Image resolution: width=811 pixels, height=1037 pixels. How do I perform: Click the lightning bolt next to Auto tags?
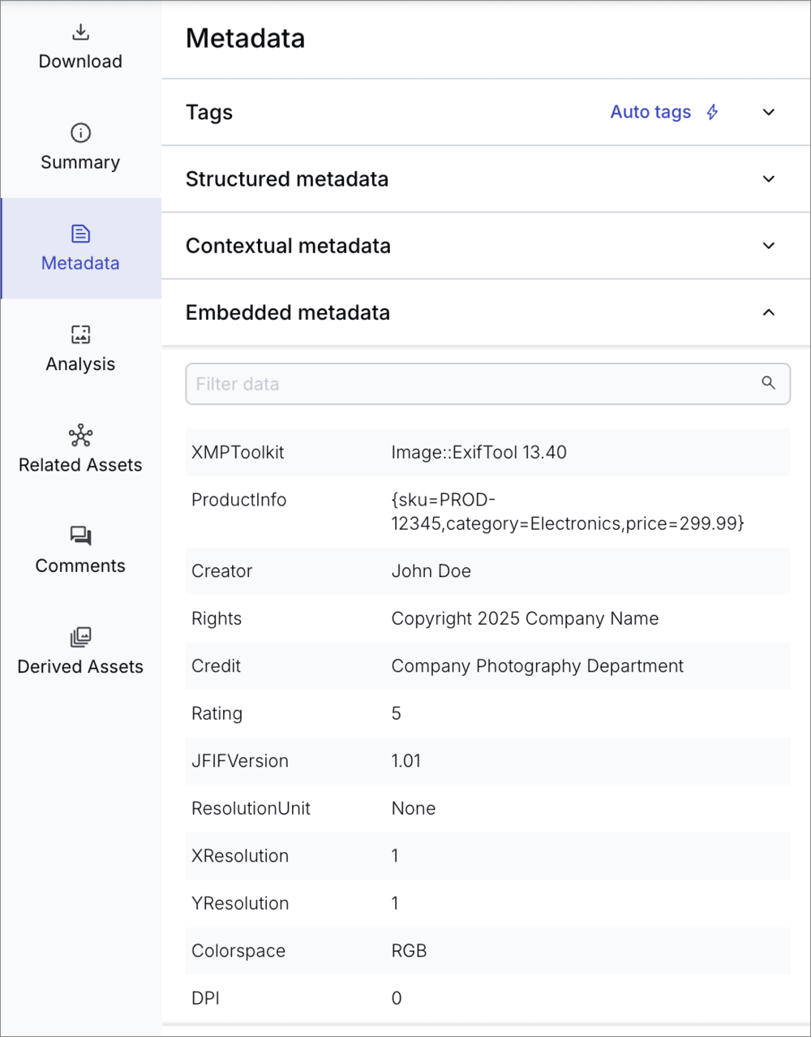coord(711,112)
